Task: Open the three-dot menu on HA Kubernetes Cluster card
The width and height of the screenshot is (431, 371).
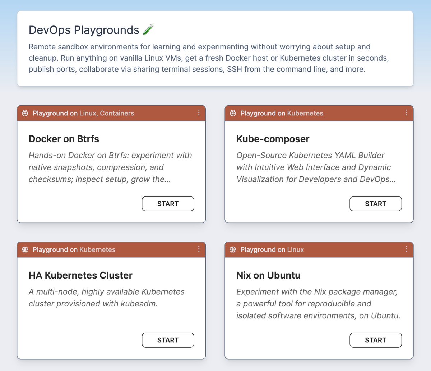Action: (199, 249)
